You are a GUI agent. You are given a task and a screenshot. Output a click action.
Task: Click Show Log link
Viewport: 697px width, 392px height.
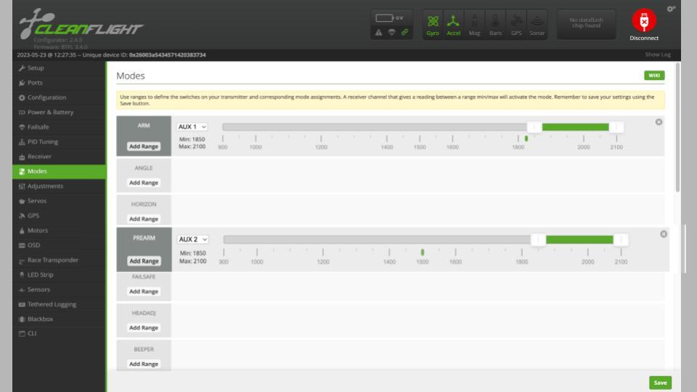[658, 54]
